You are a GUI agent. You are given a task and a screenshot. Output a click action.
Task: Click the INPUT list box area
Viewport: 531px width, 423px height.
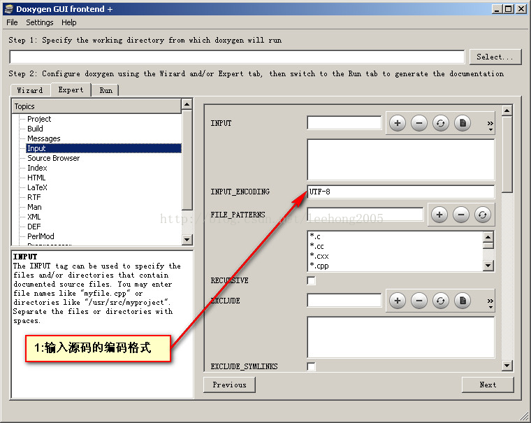point(400,159)
